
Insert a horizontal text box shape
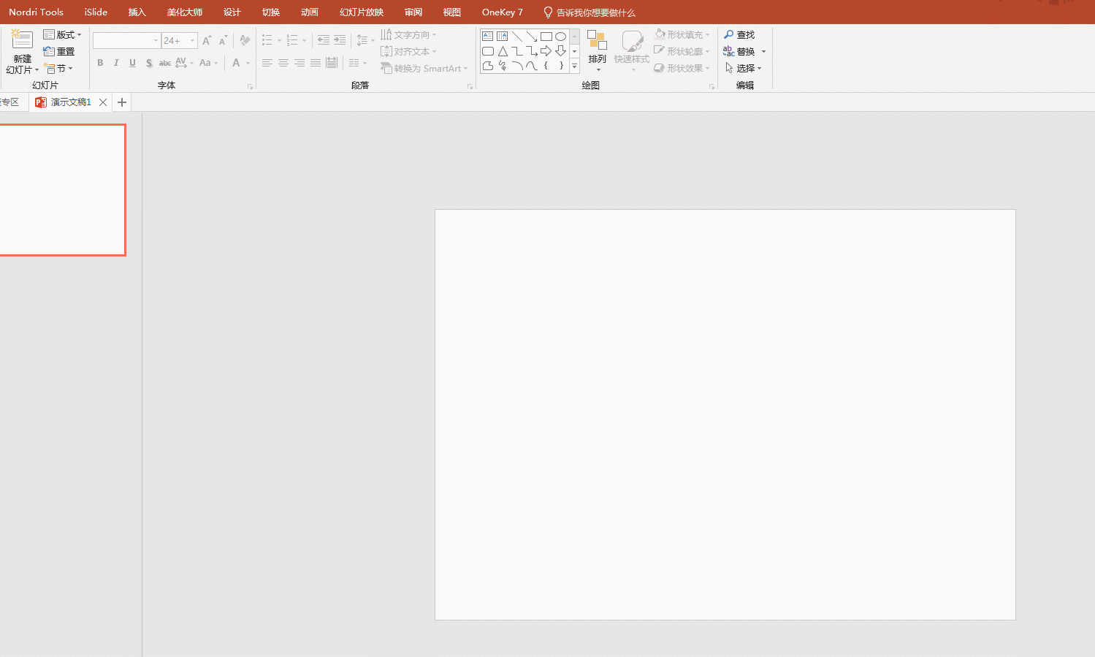[487, 37]
